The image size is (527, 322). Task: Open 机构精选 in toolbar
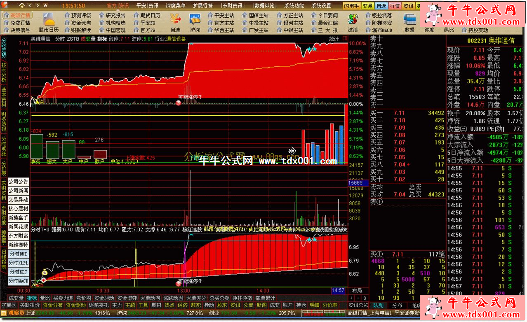point(112,23)
